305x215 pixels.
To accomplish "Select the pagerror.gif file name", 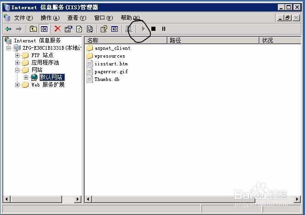I will (111, 72).
